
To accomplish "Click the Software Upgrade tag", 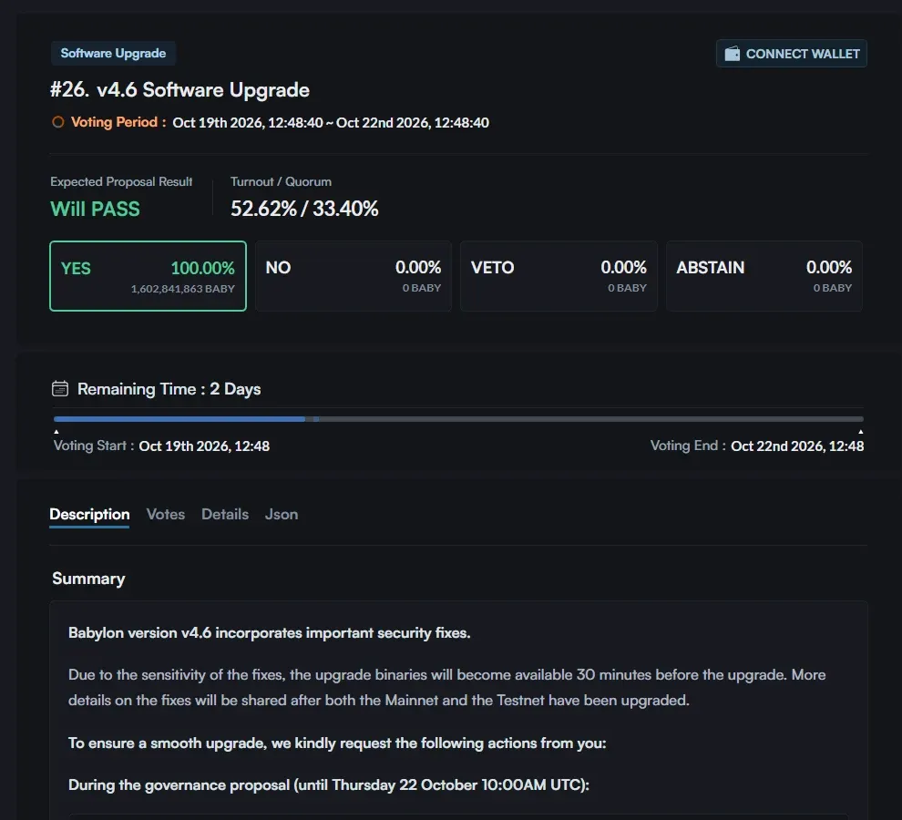I will (x=113, y=53).
